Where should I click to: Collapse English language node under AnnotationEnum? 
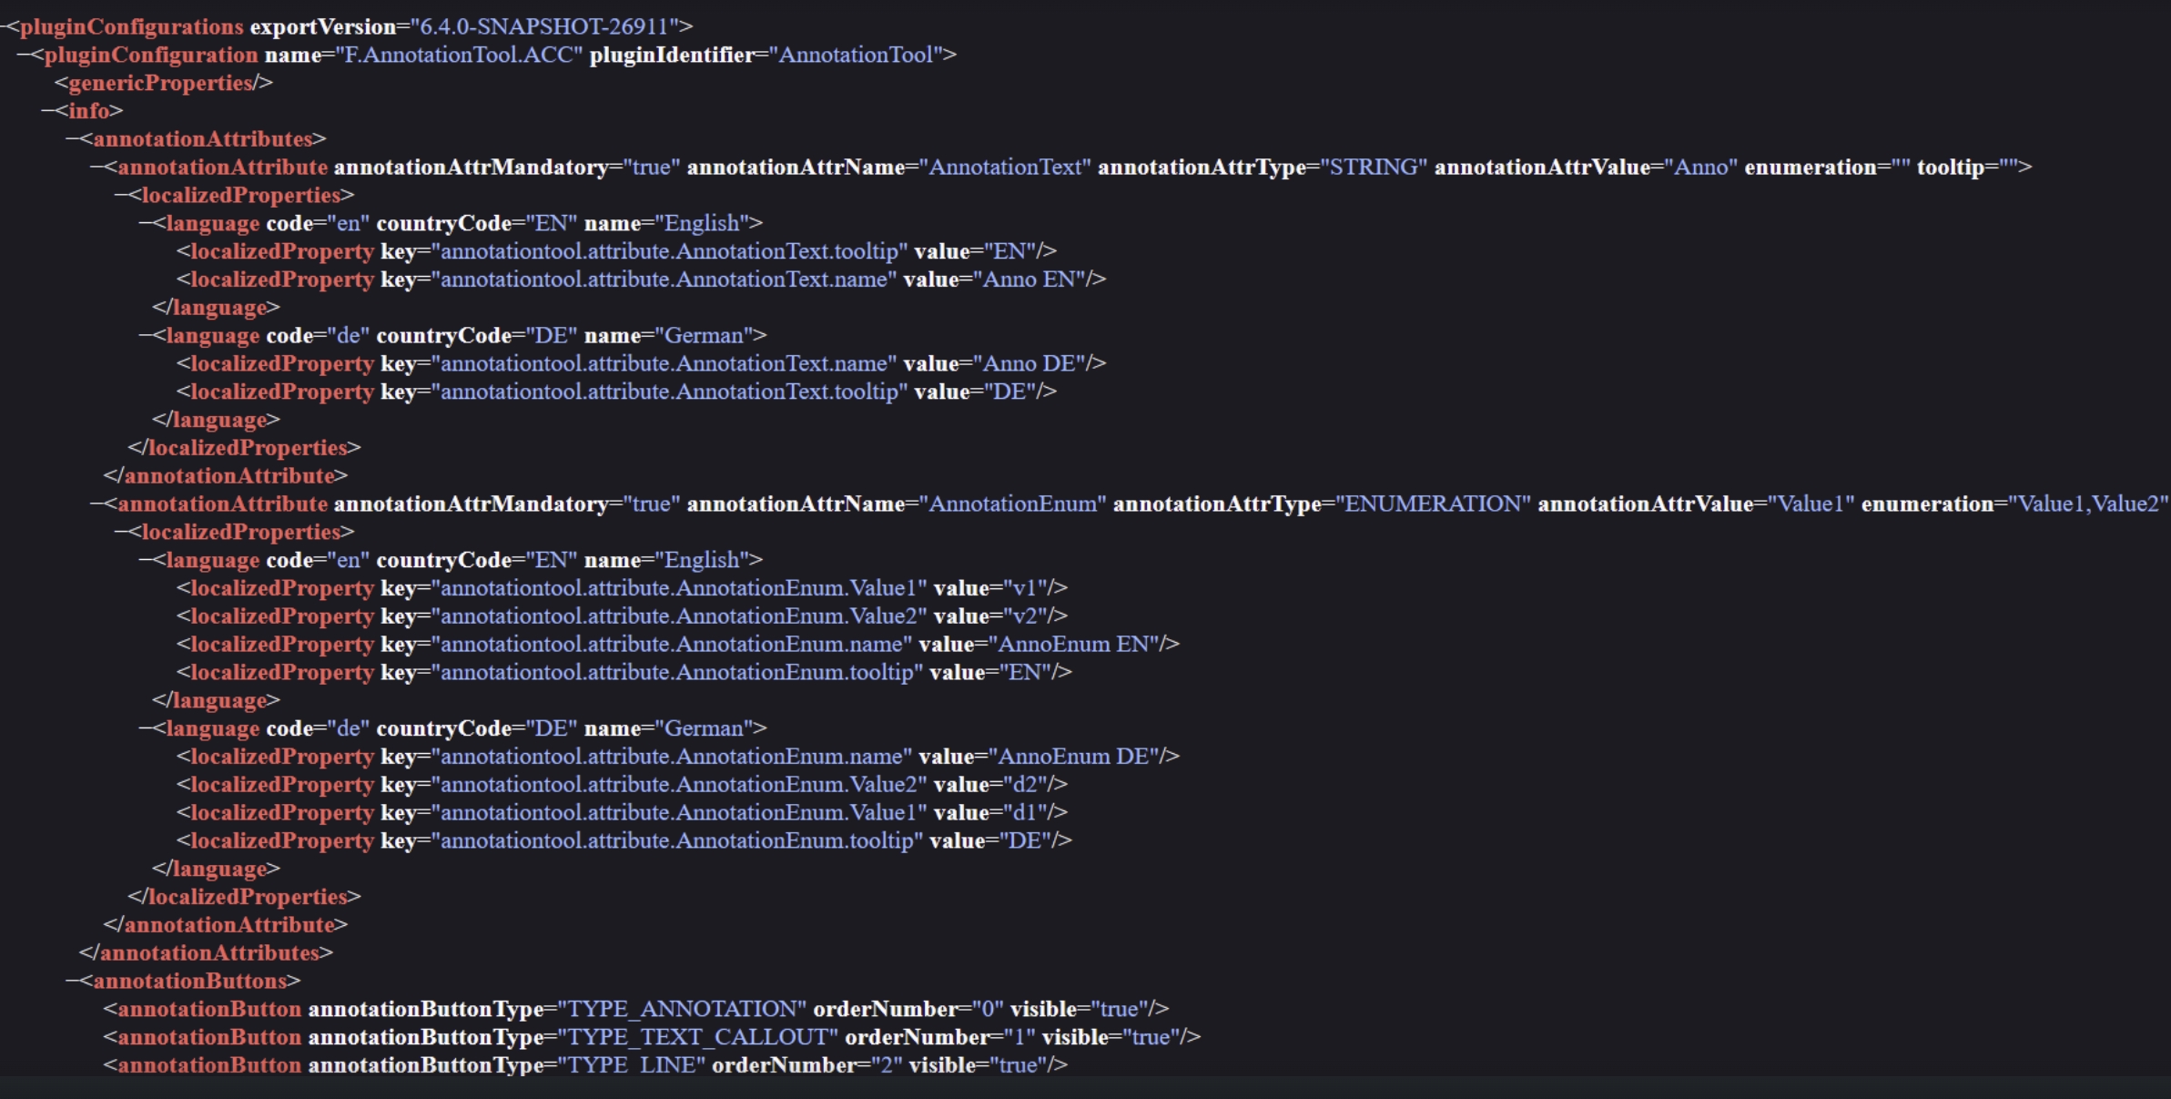[x=145, y=561]
